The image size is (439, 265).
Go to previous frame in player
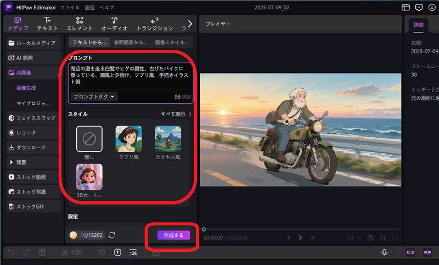289,238
